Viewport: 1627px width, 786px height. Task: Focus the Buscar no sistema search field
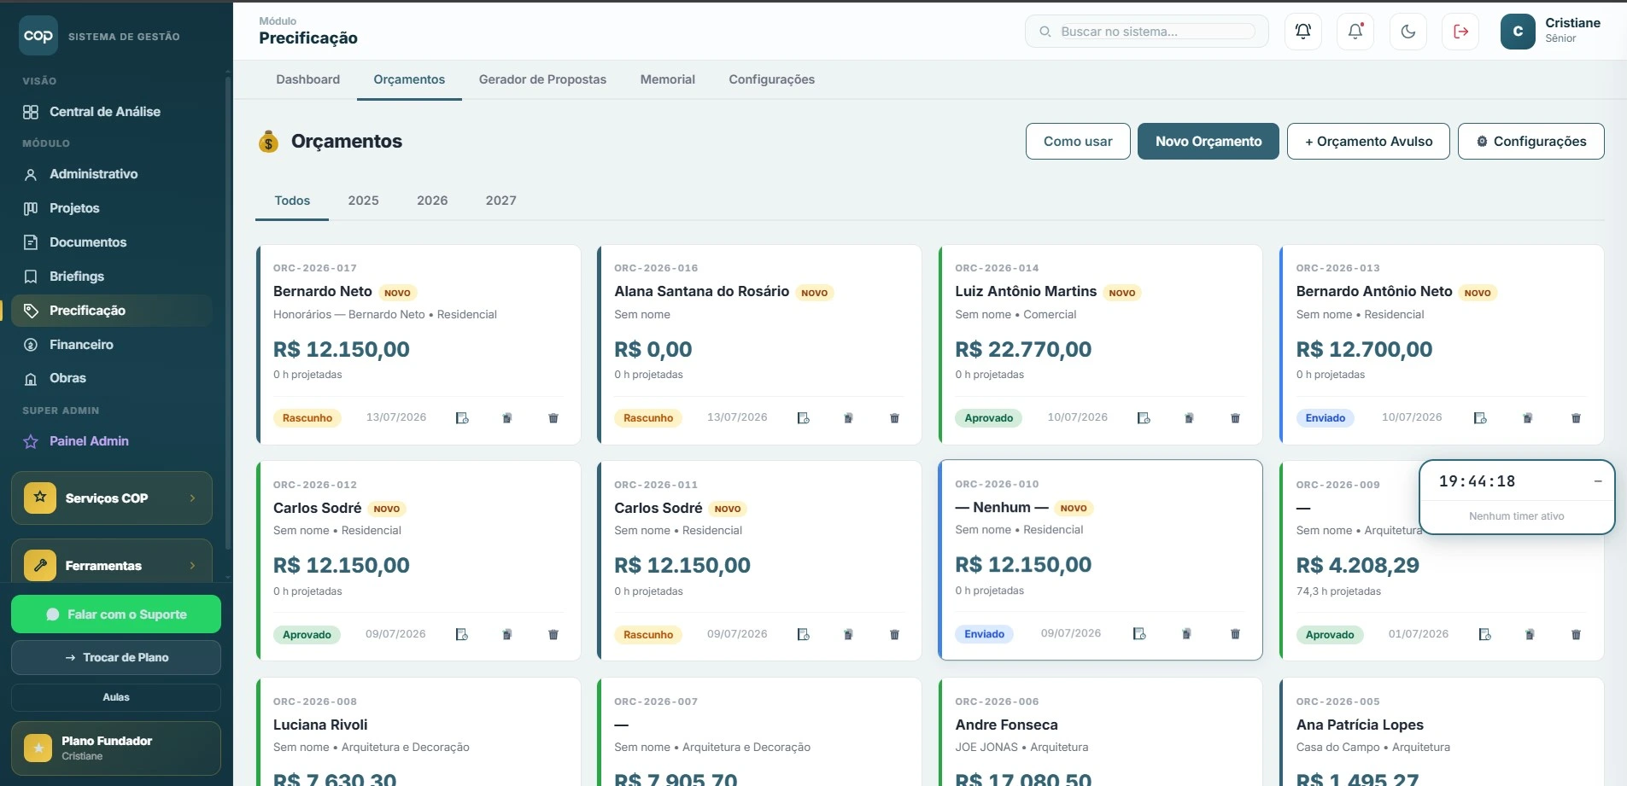[x=1147, y=32]
